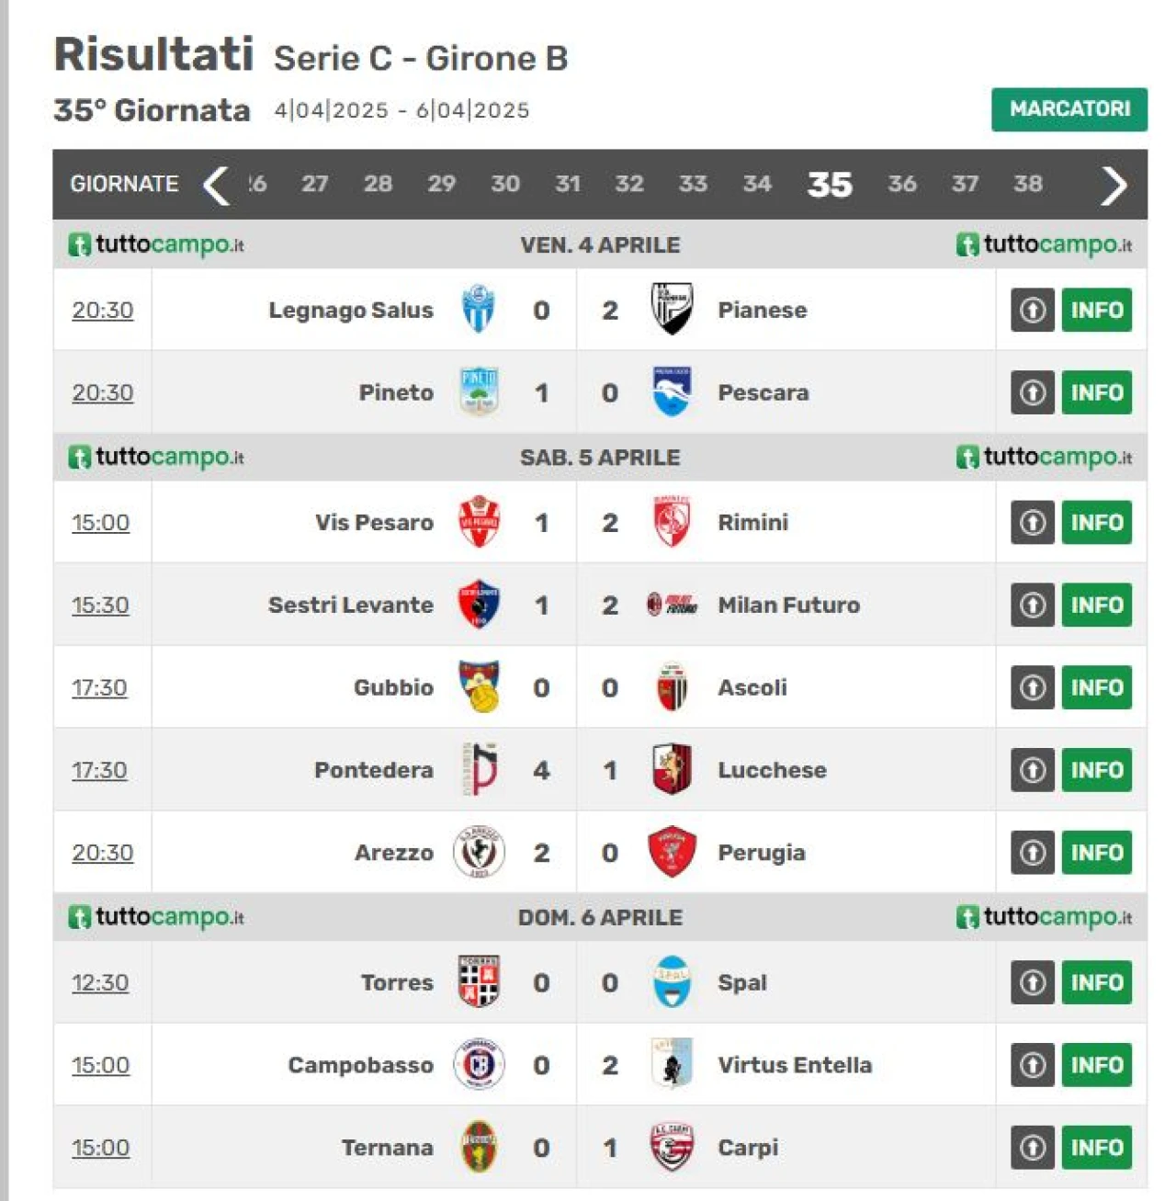Click the Pescara dolphin logo
This screenshot has width=1176, height=1201.
coord(672,391)
